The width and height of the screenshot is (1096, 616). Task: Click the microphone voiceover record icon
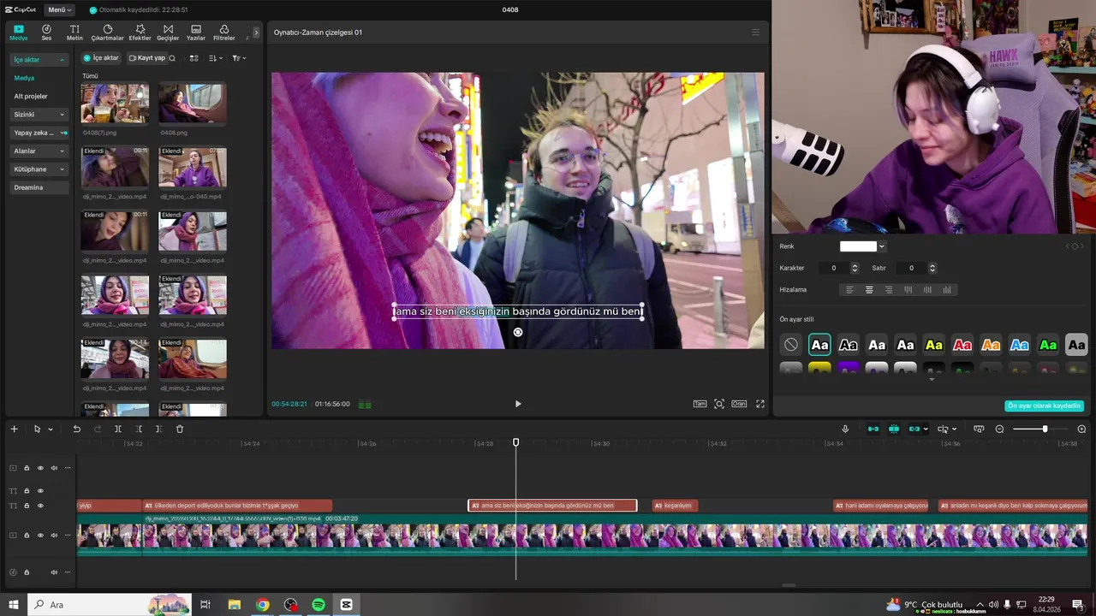point(845,429)
